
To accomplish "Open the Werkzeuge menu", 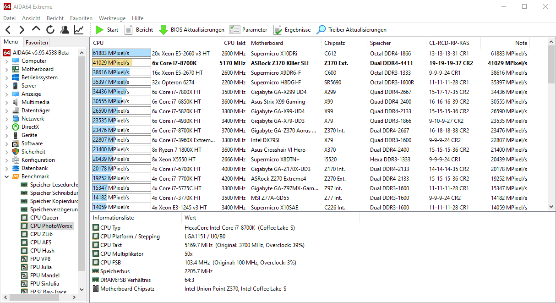I will click(x=112, y=18).
